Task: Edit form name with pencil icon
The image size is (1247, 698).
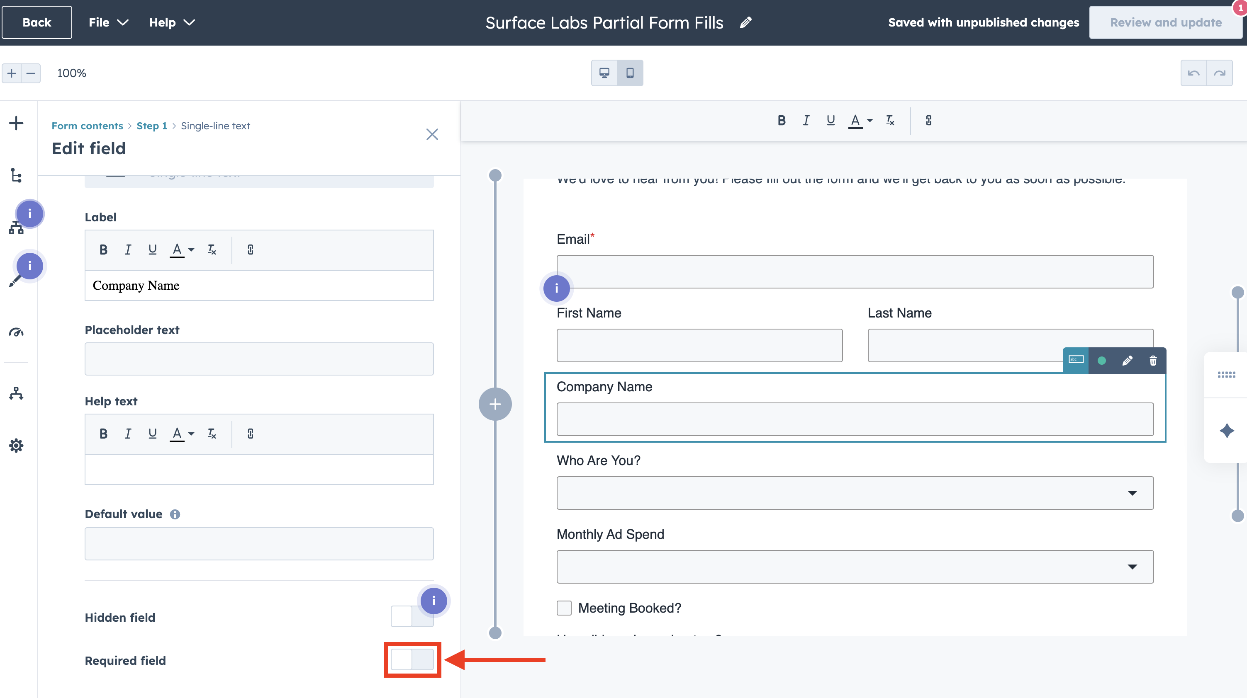Action: click(x=746, y=22)
